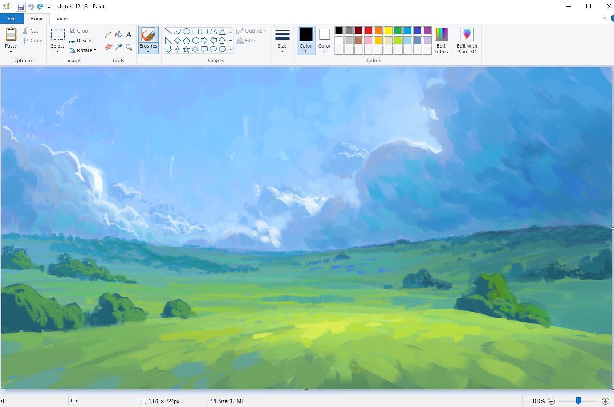Click the rectangular Select tool icon
Viewport: 614px width, 407px height.
pyautogui.click(x=57, y=35)
